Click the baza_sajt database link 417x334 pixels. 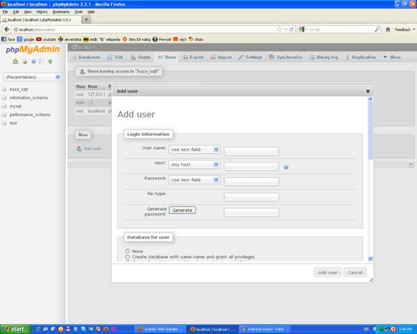pyautogui.click(x=19, y=89)
